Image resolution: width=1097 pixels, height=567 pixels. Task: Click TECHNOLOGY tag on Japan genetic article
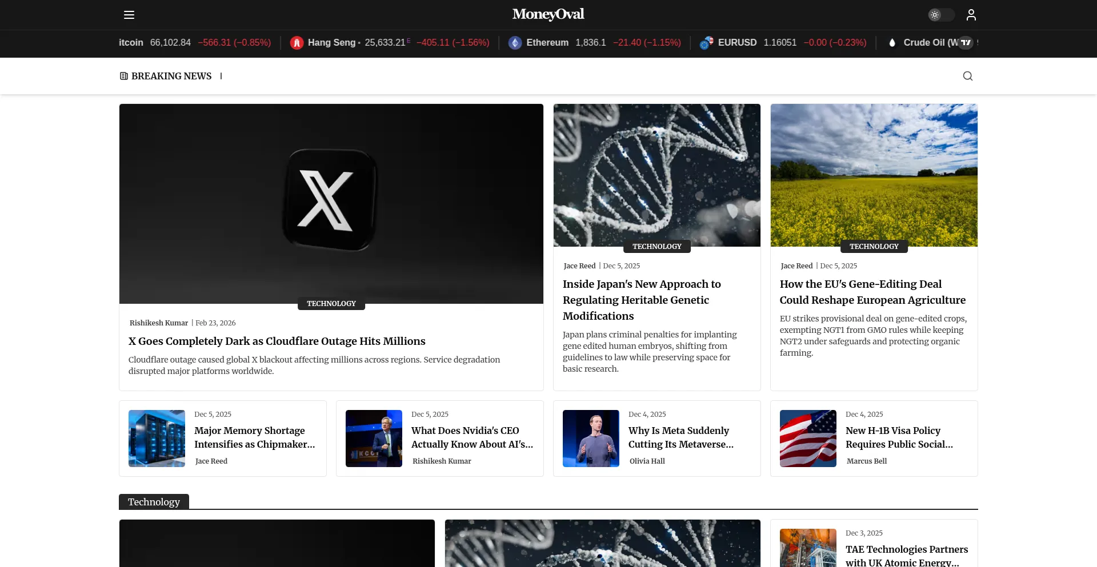pyautogui.click(x=657, y=247)
